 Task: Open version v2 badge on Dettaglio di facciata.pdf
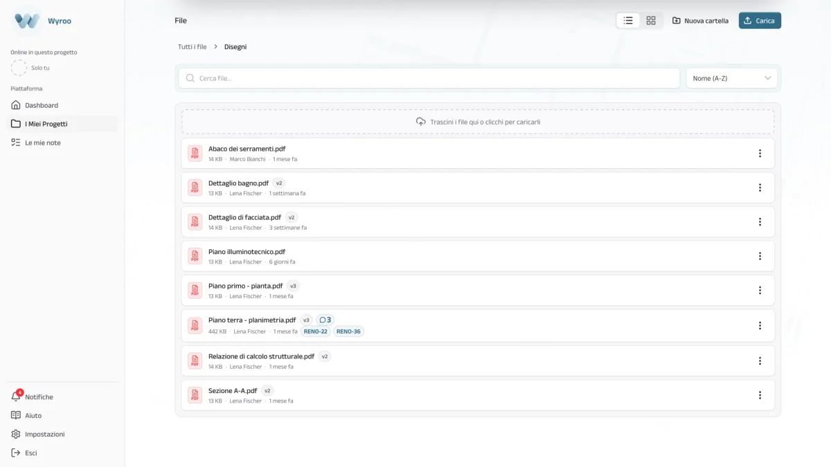tap(292, 217)
